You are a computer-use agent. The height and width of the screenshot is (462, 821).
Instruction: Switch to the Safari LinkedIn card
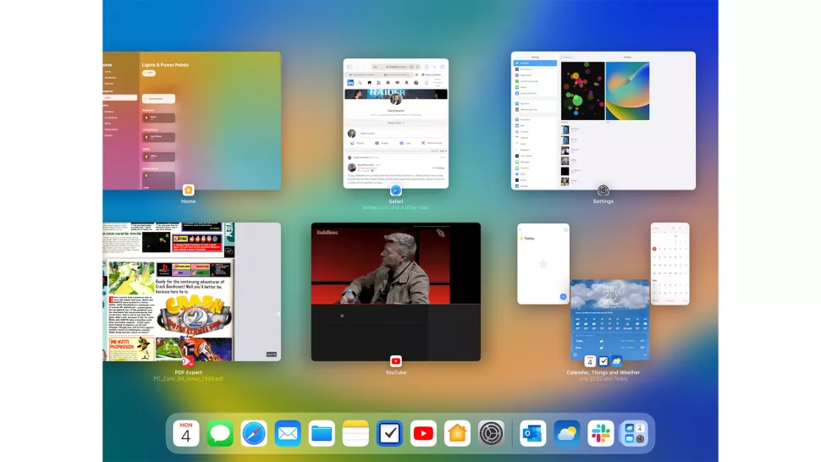[x=396, y=124]
